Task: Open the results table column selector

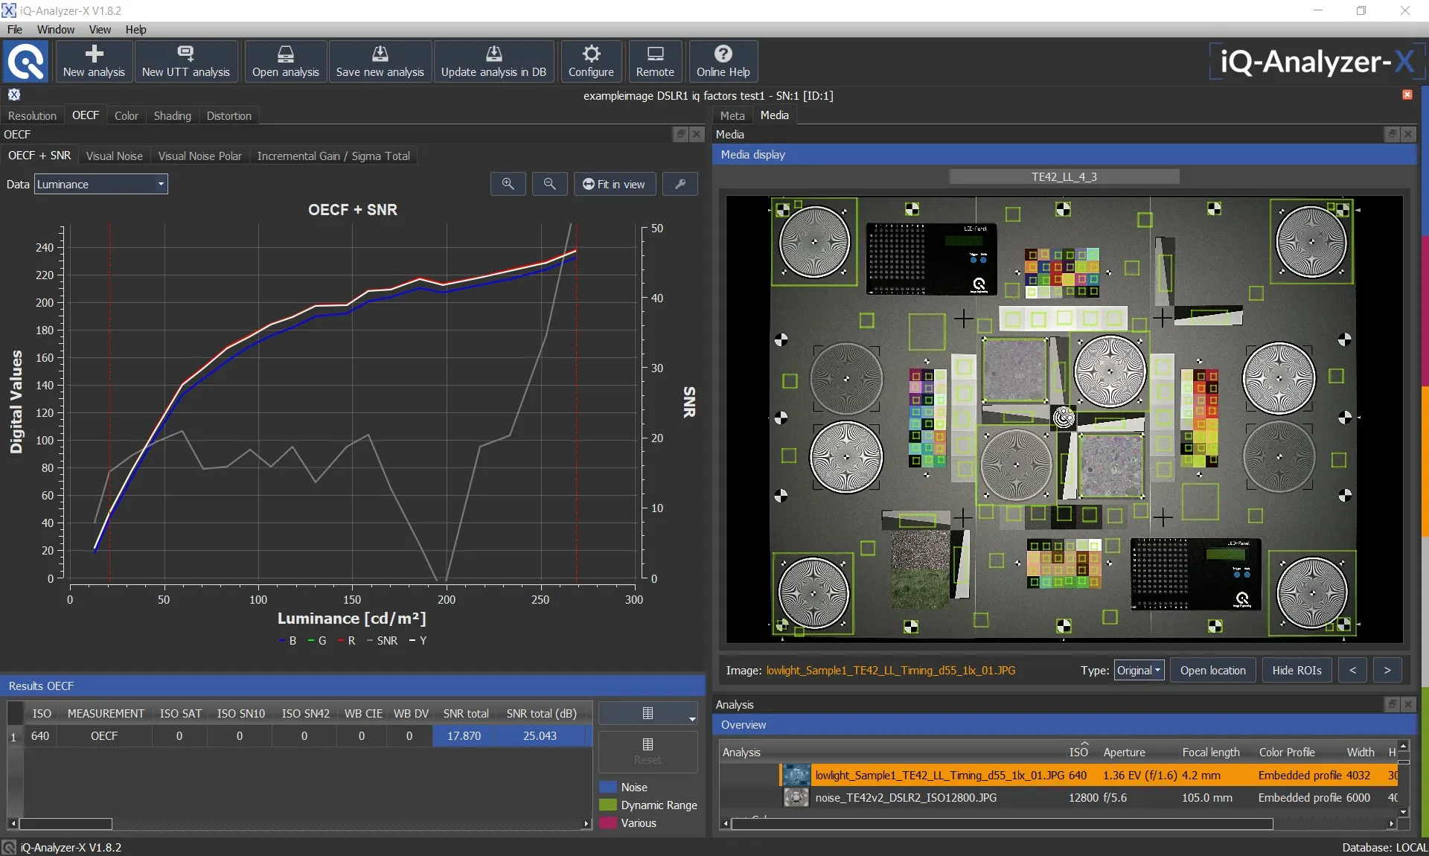Action: (648, 713)
